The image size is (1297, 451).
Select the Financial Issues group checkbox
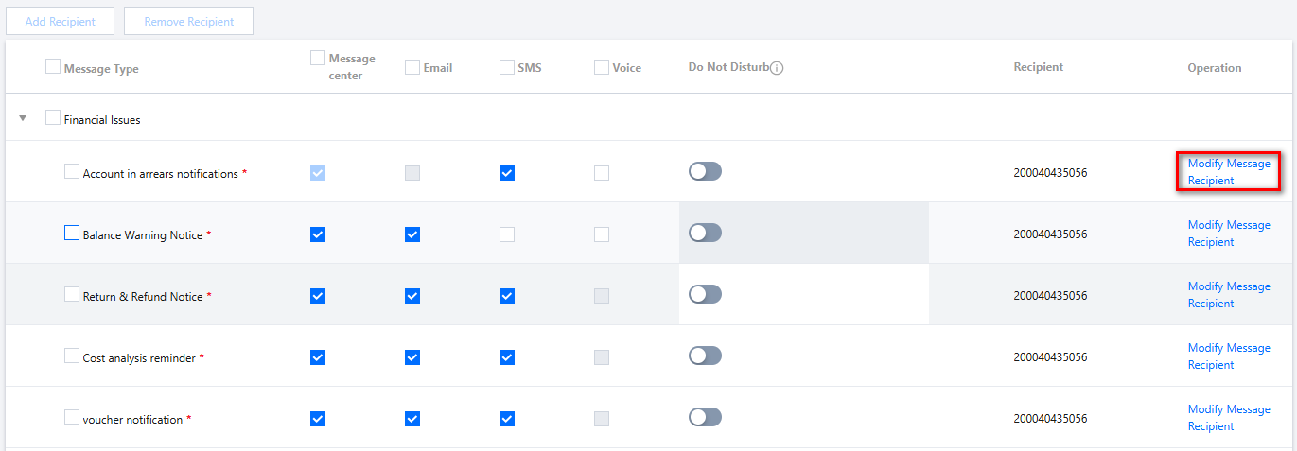tap(53, 118)
